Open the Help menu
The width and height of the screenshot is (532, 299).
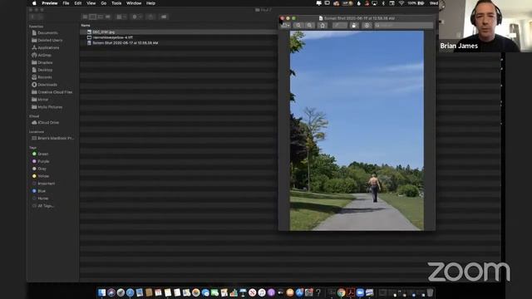click(x=150, y=3)
